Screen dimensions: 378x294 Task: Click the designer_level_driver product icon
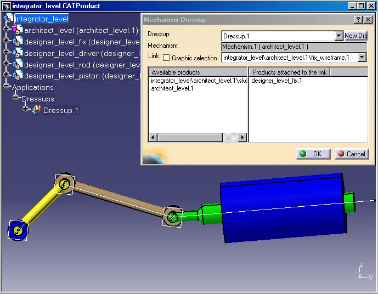point(17,53)
